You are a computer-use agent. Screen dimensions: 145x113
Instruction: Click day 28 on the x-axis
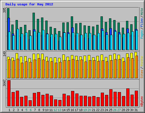[123, 110]
